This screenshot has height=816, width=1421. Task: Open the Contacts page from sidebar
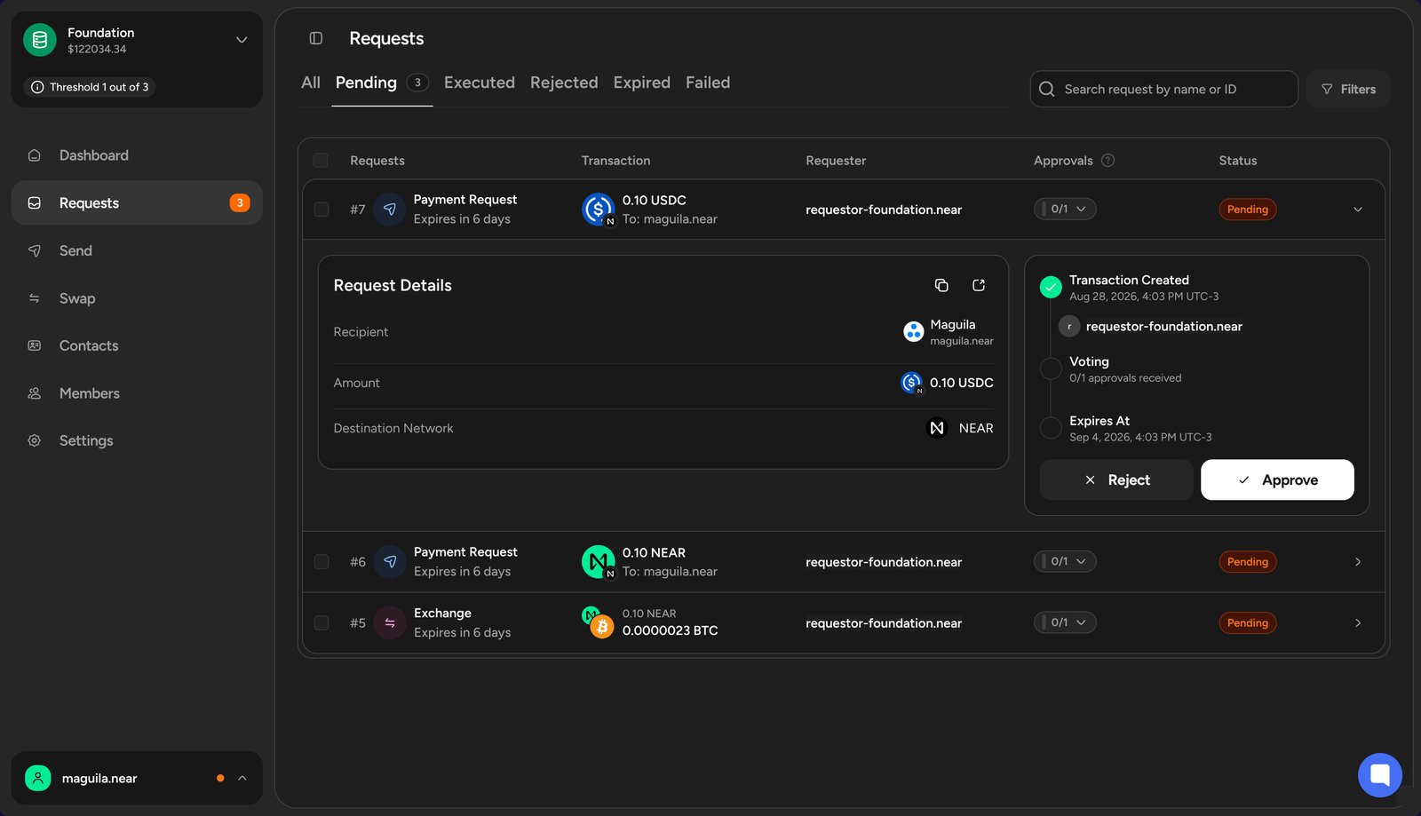point(137,345)
